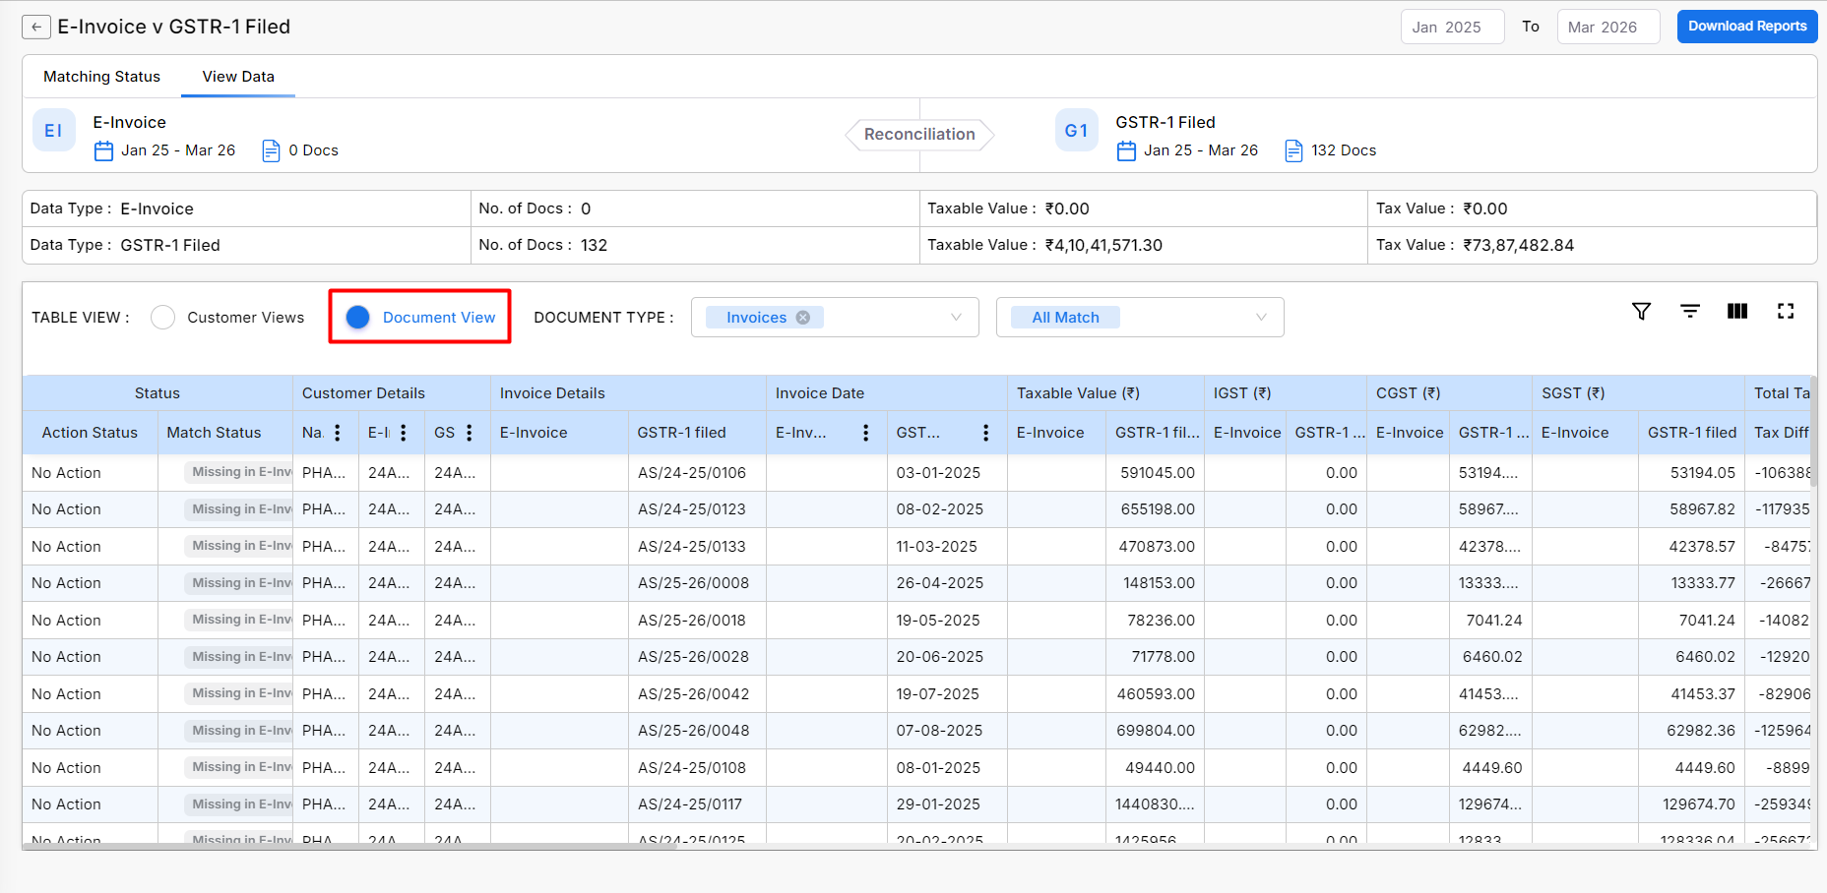Click the sort lines icon in the table toolbar
Viewport: 1827px width, 893px height.
(x=1690, y=312)
